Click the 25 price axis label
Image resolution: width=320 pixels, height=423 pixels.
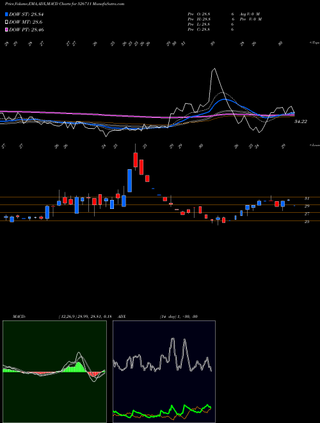tap(307, 222)
